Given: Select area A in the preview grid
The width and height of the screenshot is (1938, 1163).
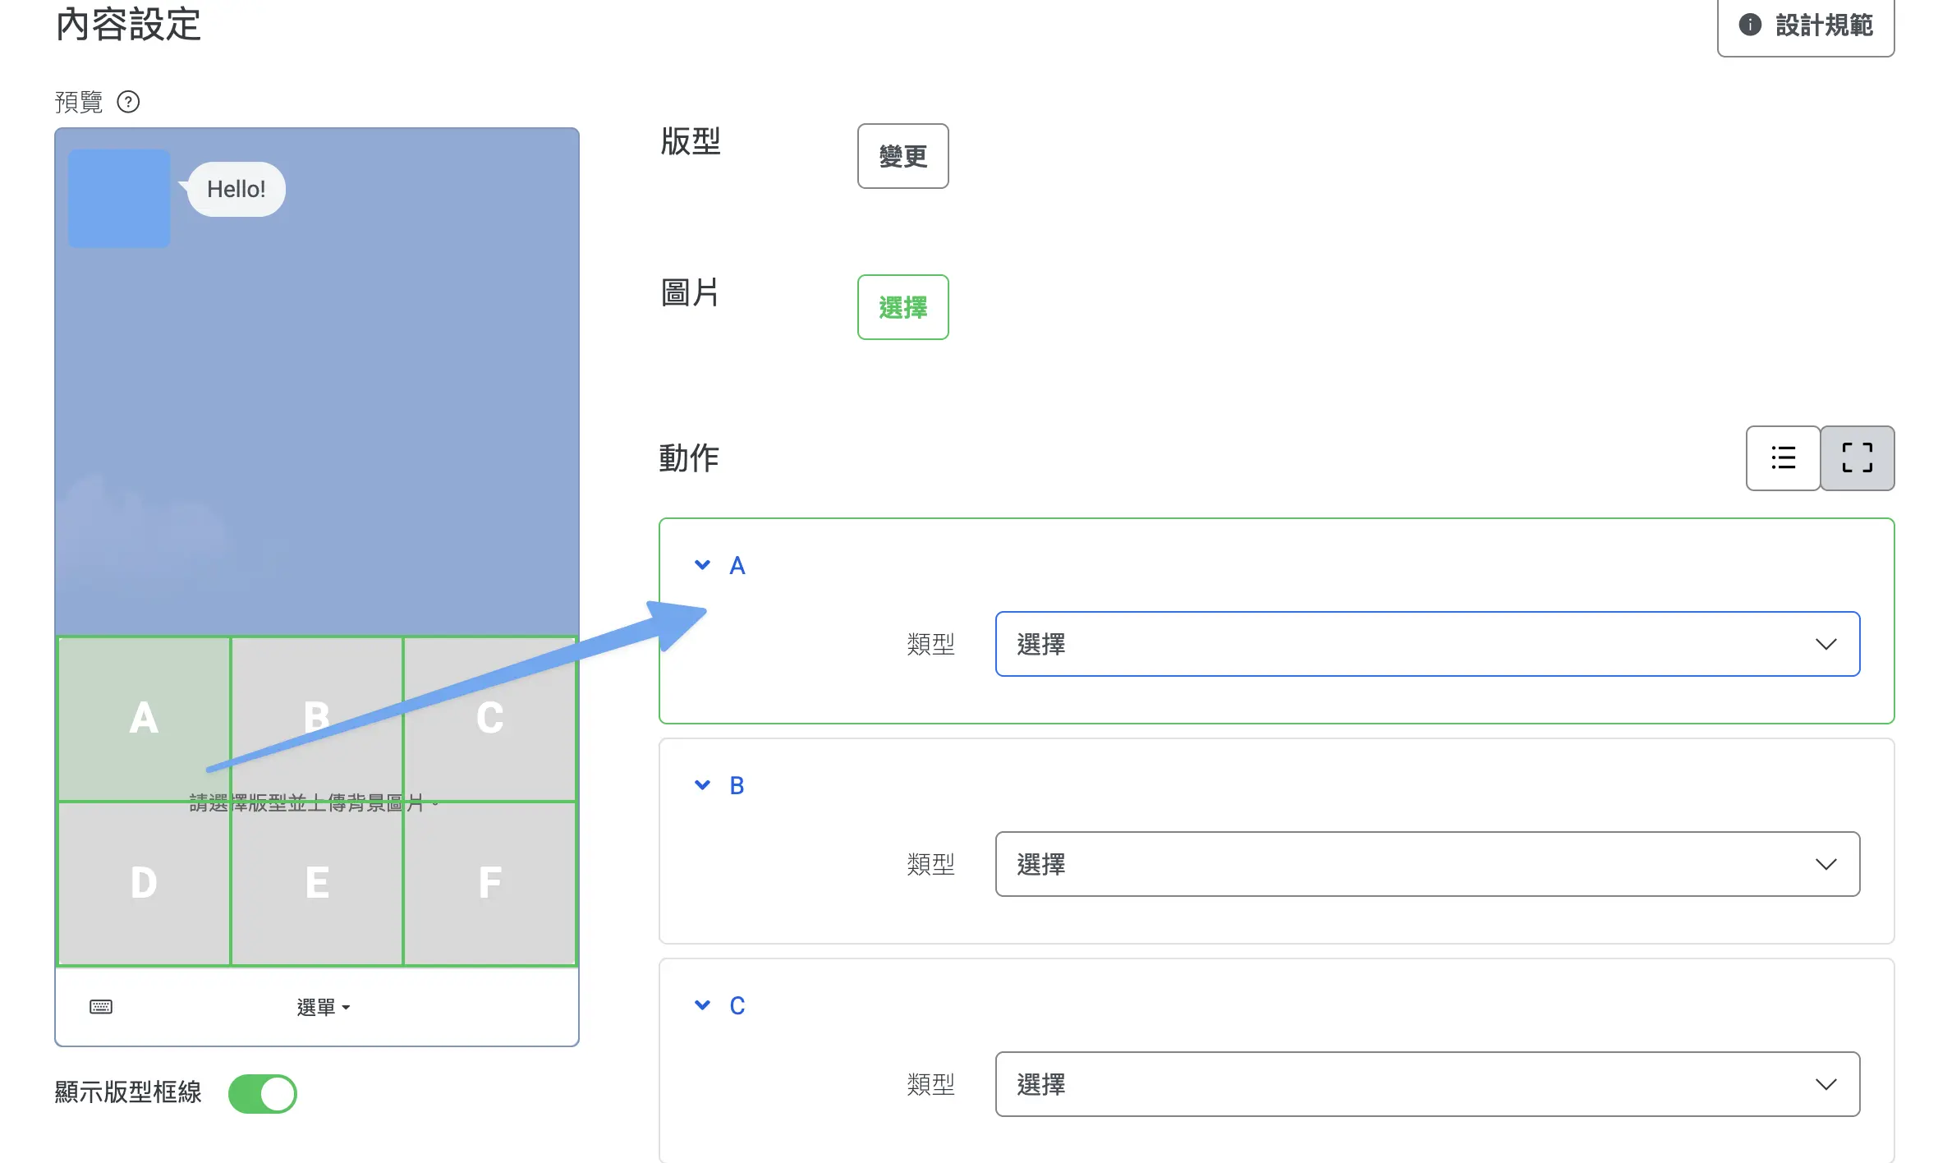Looking at the screenshot, I should (x=144, y=719).
